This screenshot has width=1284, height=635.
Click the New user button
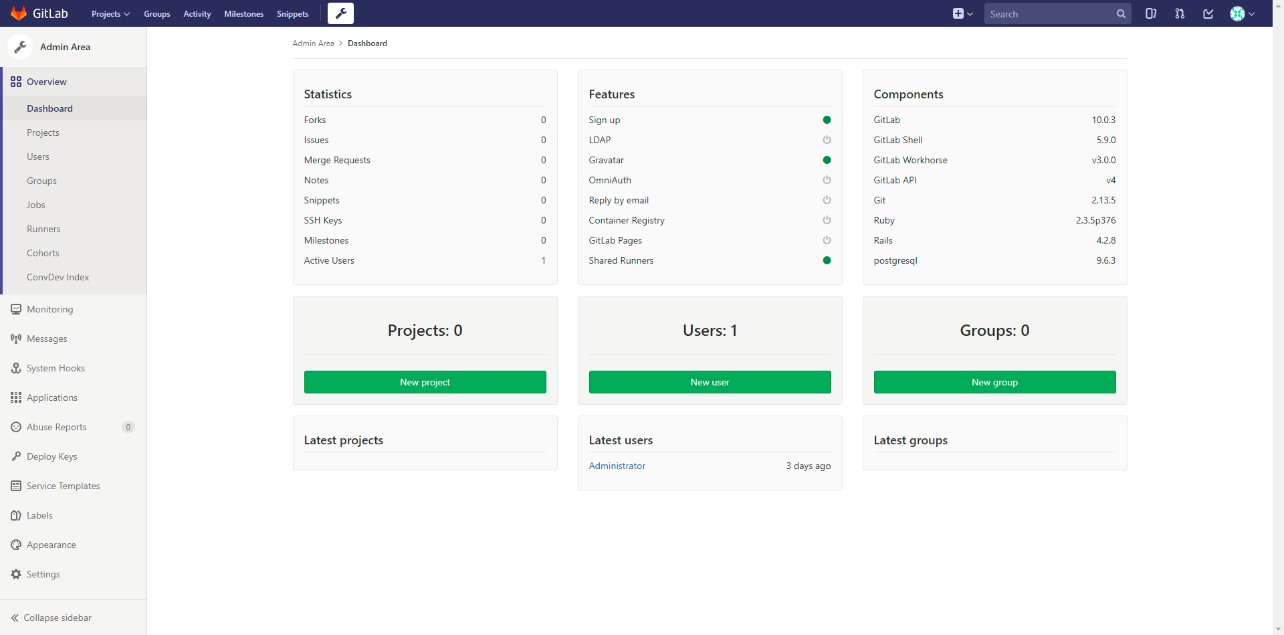(710, 382)
